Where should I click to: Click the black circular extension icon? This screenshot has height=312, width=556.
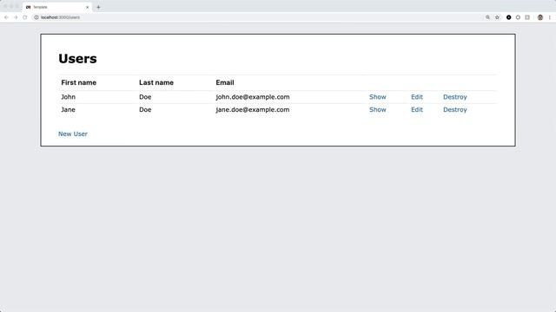(508, 17)
